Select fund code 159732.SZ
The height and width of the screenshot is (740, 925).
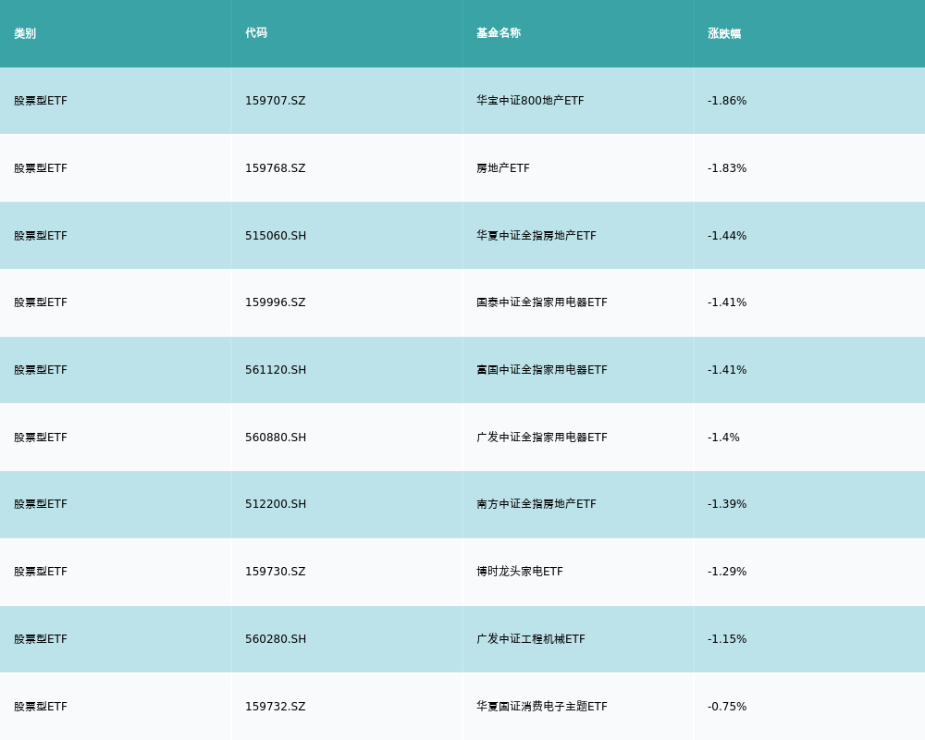coord(275,707)
